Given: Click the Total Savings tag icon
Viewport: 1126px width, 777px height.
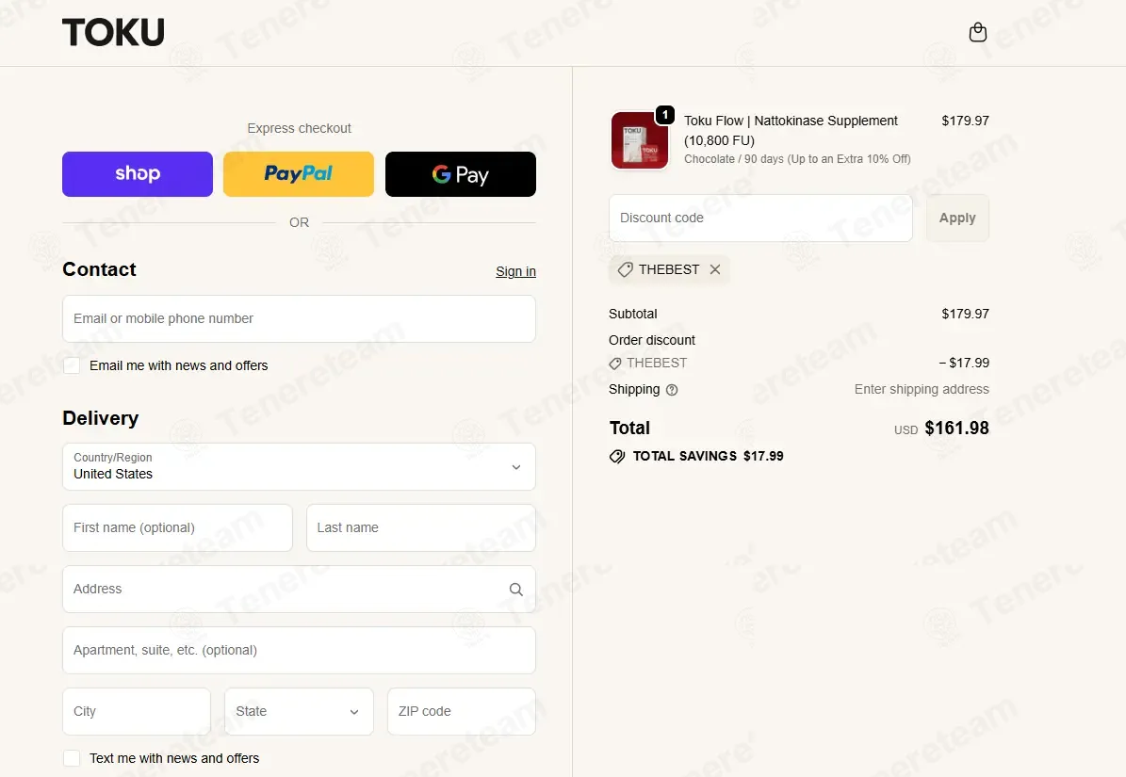Looking at the screenshot, I should (617, 456).
